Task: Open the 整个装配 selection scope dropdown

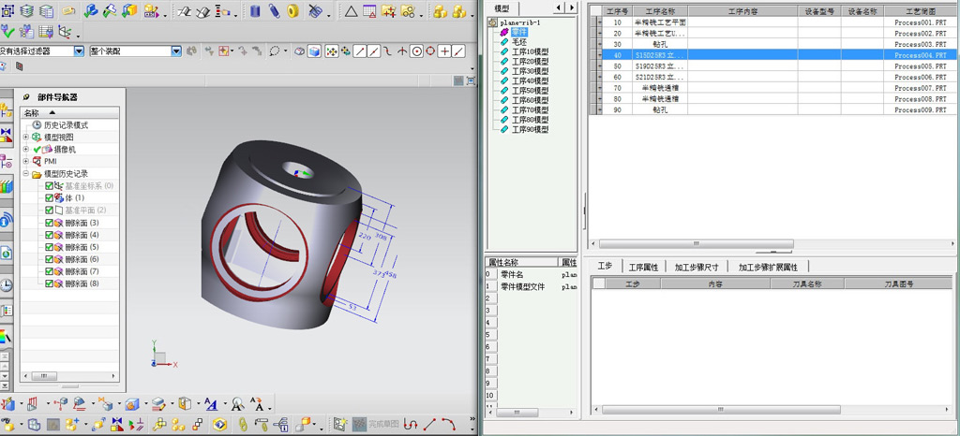Action: [176, 51]
